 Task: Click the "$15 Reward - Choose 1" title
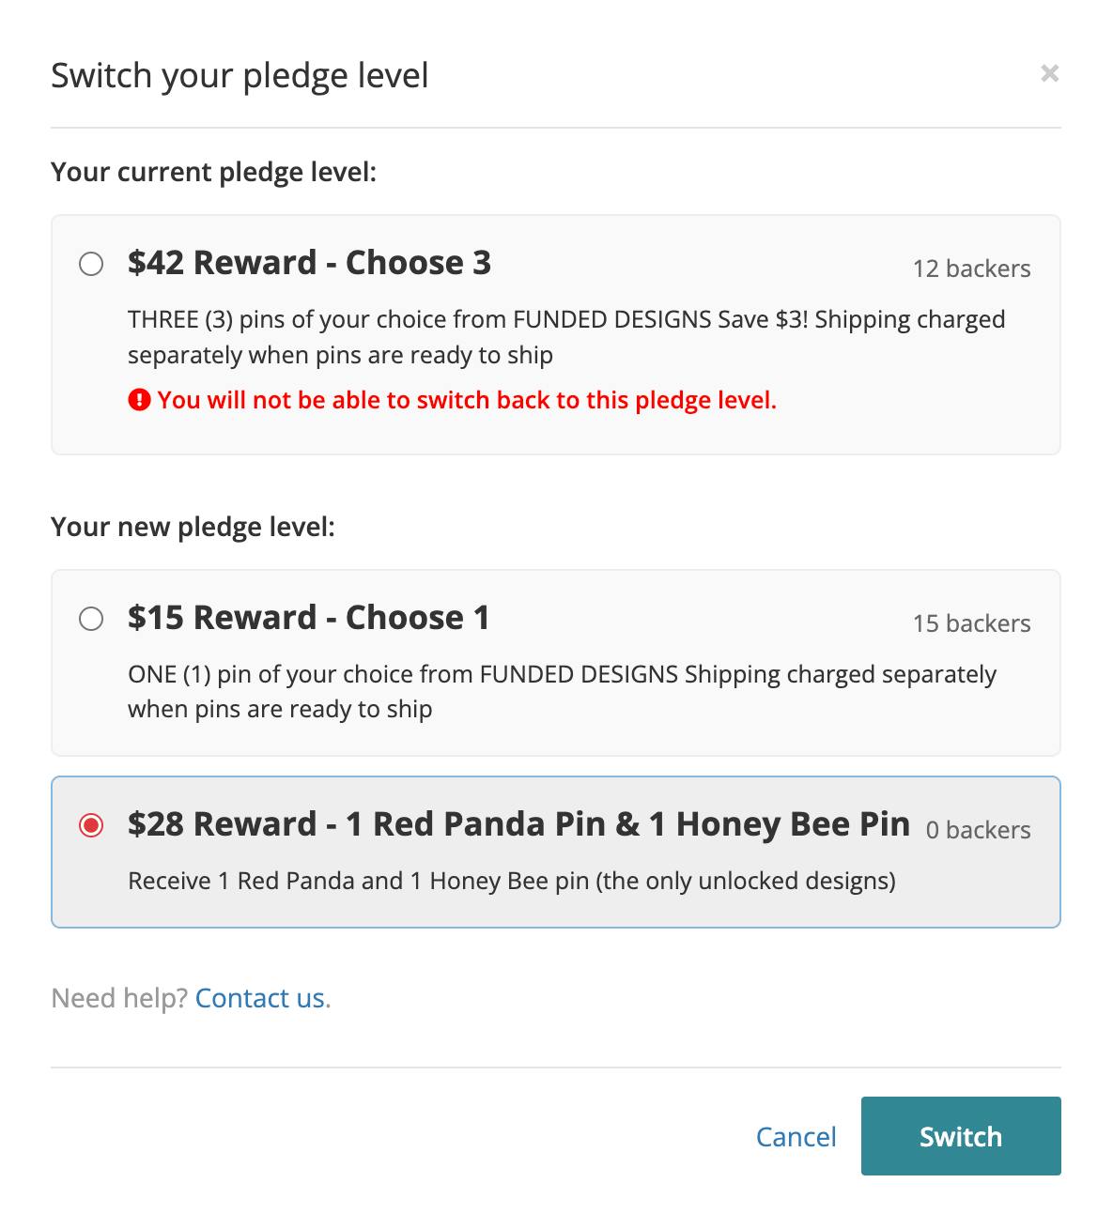pos(308,618)
